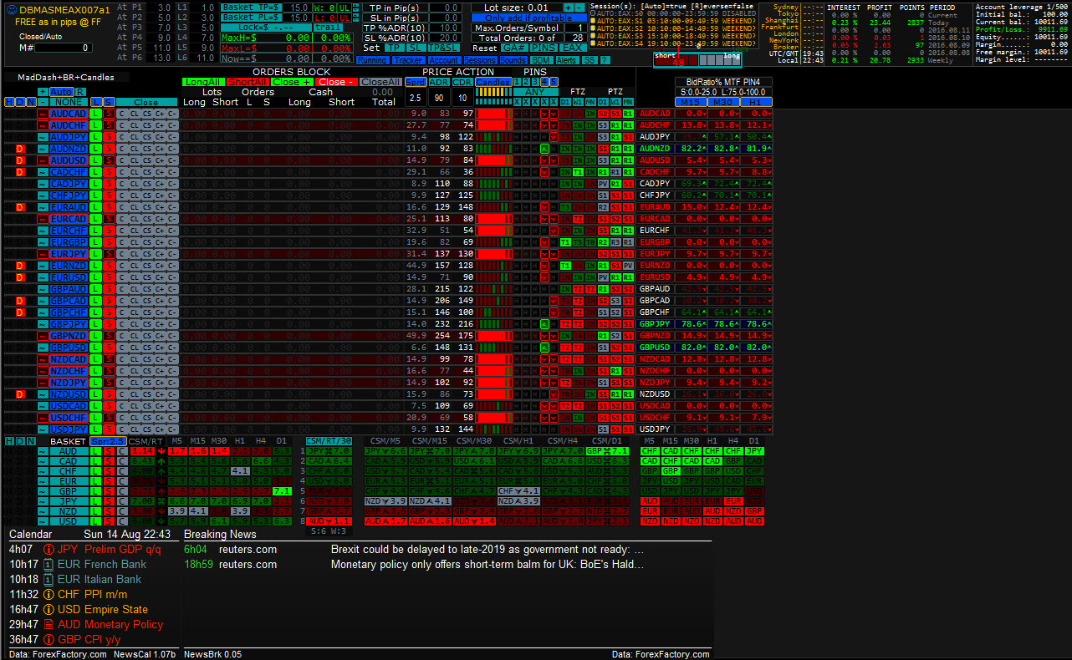This screenshot has height=660, width=1072.
Task: Click the M# input field
Action: click(x=64, y=48)
